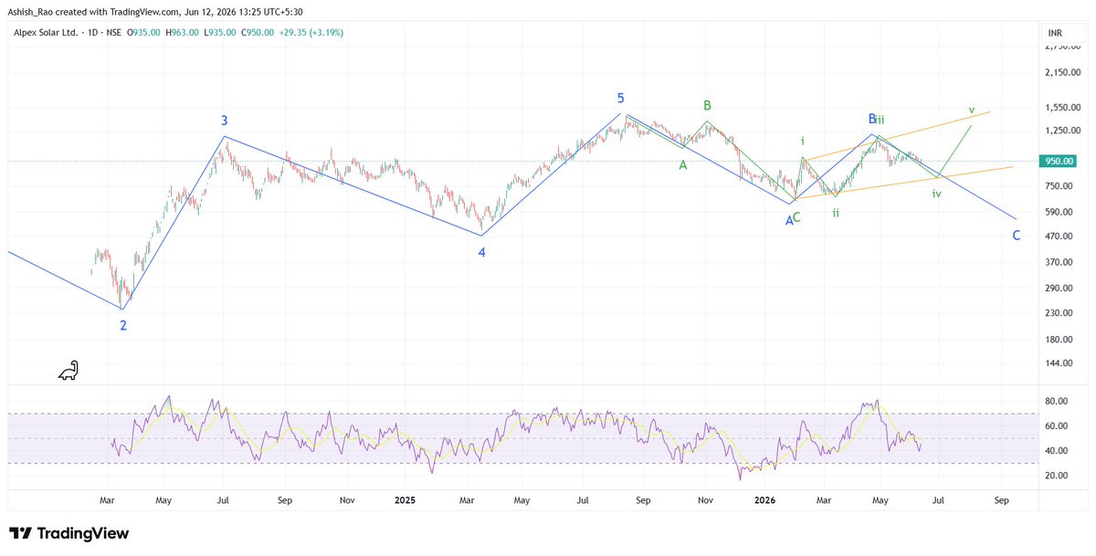The width and height of the screenshot is (1096, 556).
Task: Click the 2025 year label on time axis
Action: (406, 500)
